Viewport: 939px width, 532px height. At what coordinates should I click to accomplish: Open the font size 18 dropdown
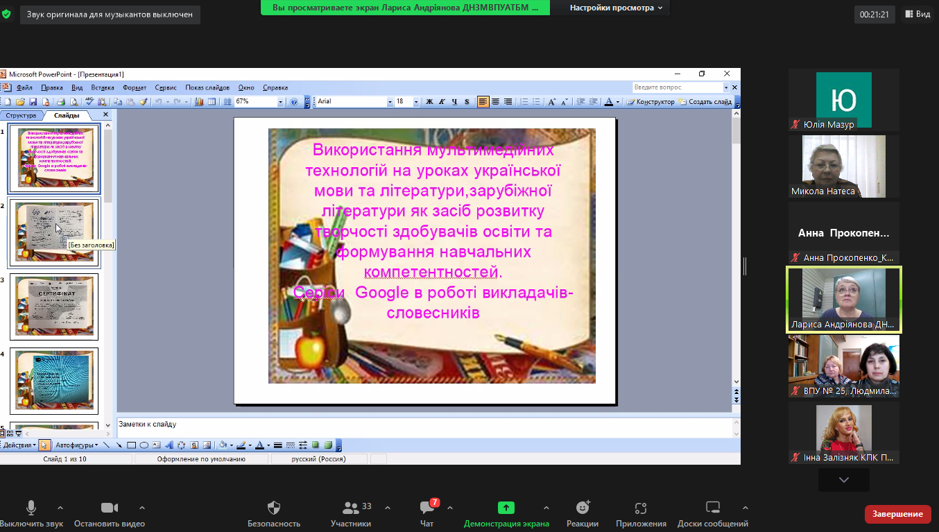(x=416, y=101)
